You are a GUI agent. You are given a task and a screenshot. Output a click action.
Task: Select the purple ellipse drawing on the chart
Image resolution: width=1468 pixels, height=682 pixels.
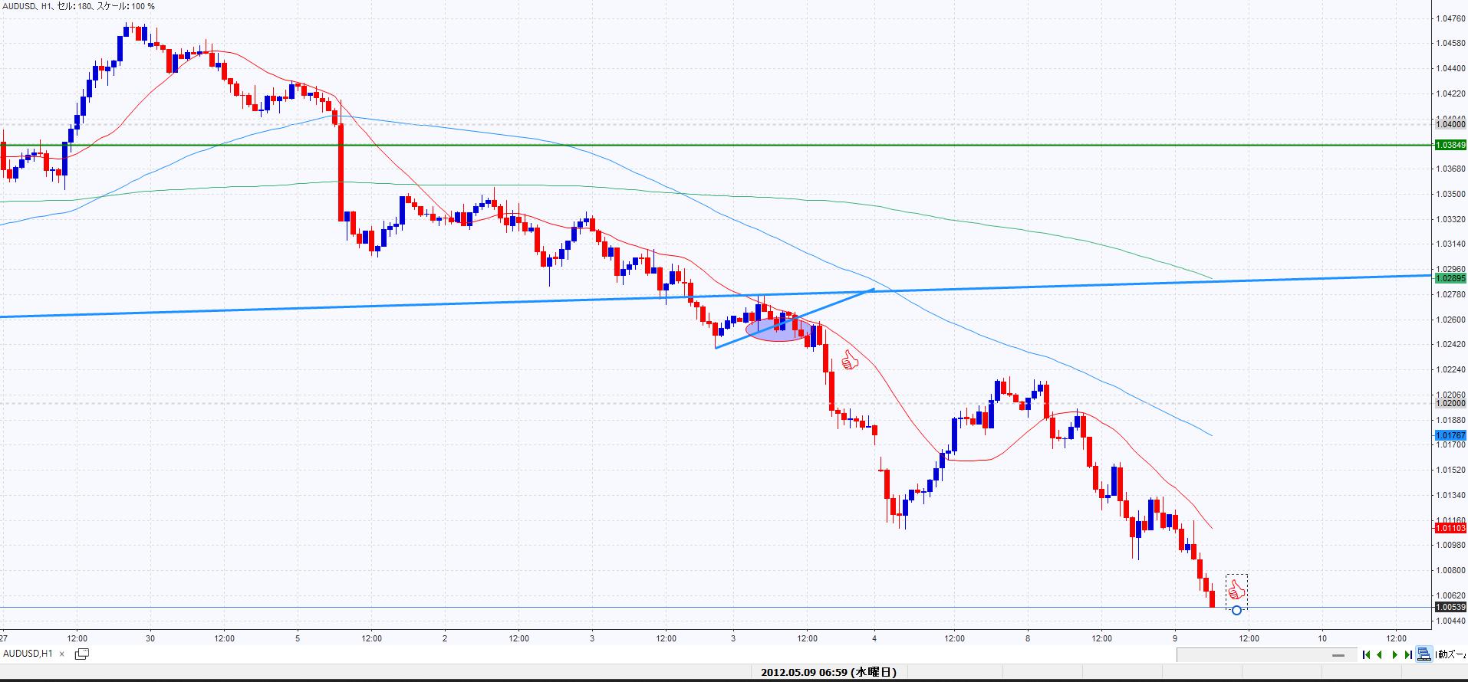[x=777, y=329]
